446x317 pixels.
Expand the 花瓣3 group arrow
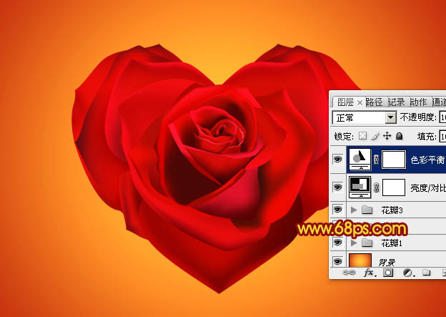(354, 210)
